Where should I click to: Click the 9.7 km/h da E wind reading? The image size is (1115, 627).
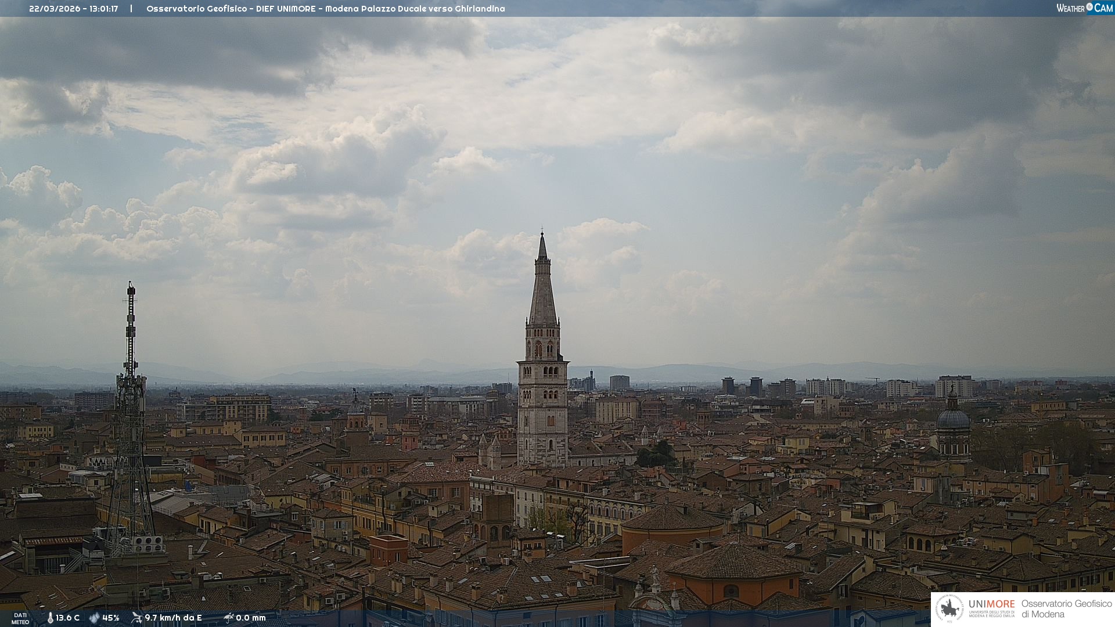coord(173,618)
